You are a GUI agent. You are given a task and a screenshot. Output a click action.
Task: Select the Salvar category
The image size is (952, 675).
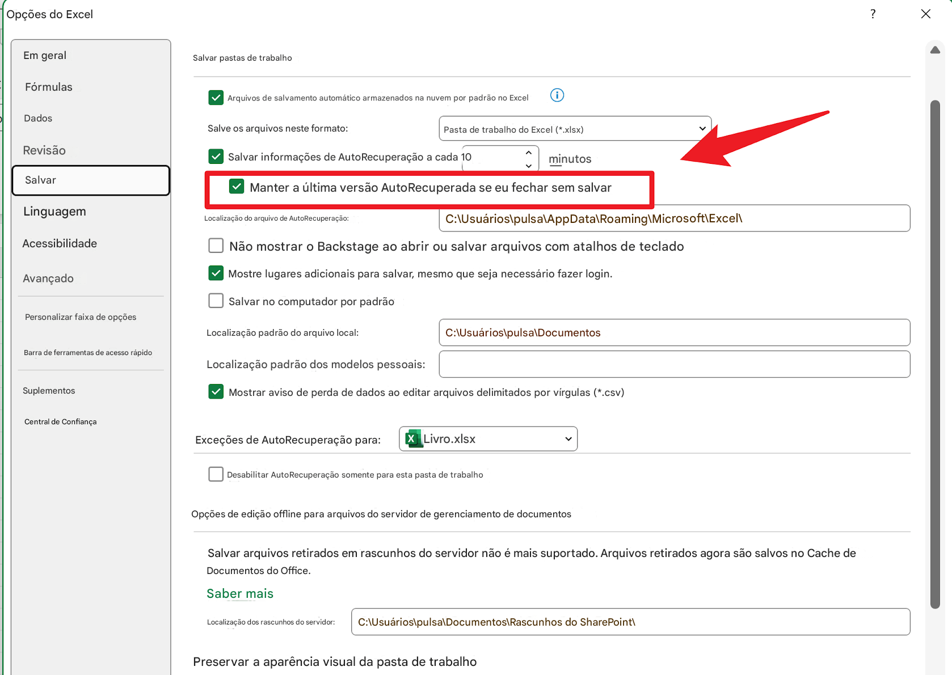tap(91, 180)
